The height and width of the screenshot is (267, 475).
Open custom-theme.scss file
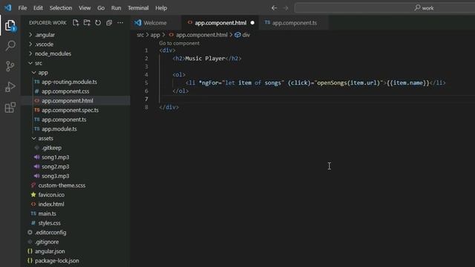tap(62, 185)
